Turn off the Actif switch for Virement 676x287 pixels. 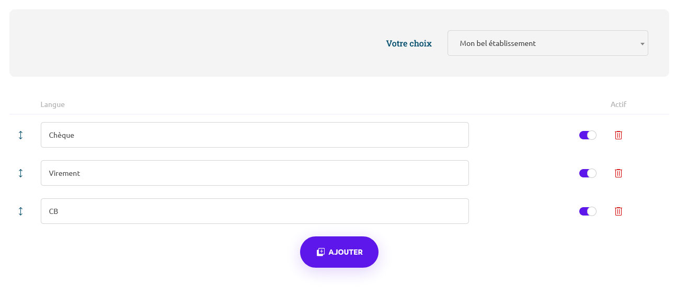588,173
